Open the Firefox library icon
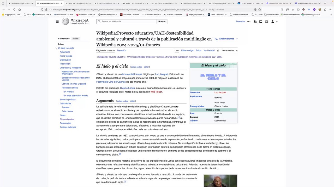This screenshot has width=334, height=187. (x=293, y=10)
